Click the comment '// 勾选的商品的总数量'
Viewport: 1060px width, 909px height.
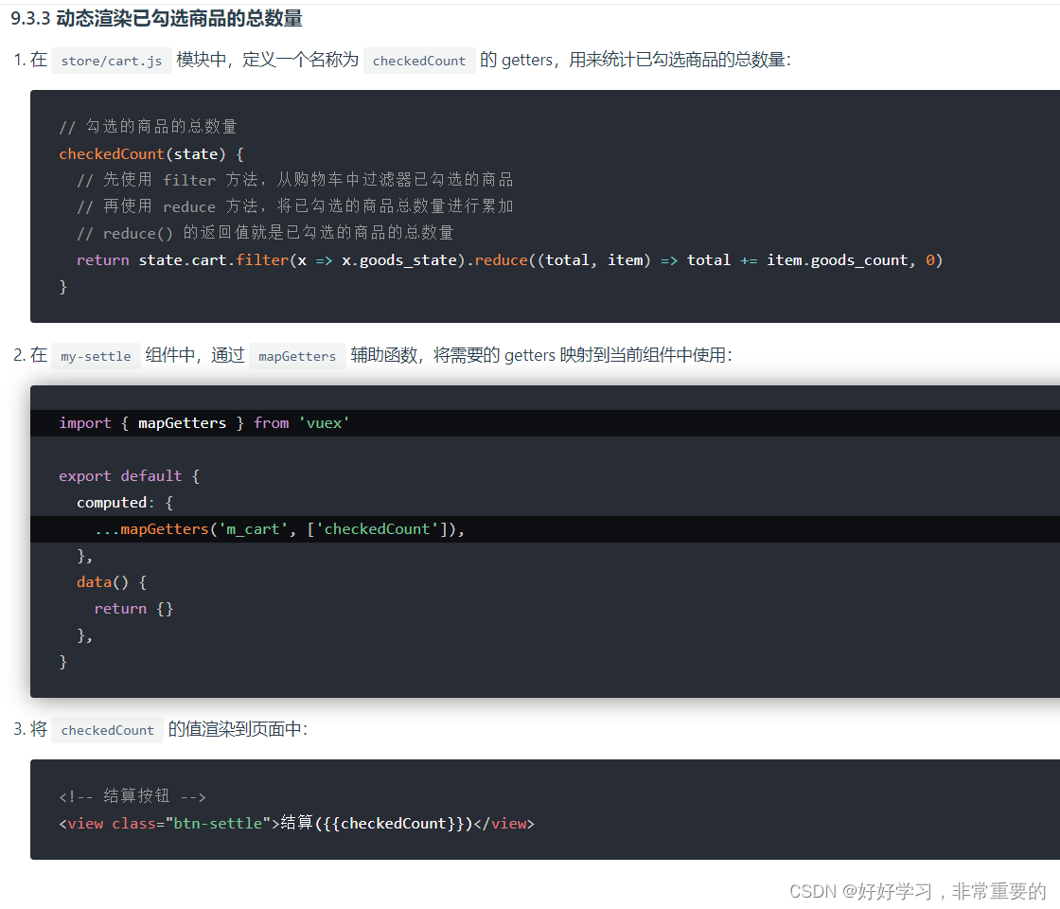pos(148,127)
